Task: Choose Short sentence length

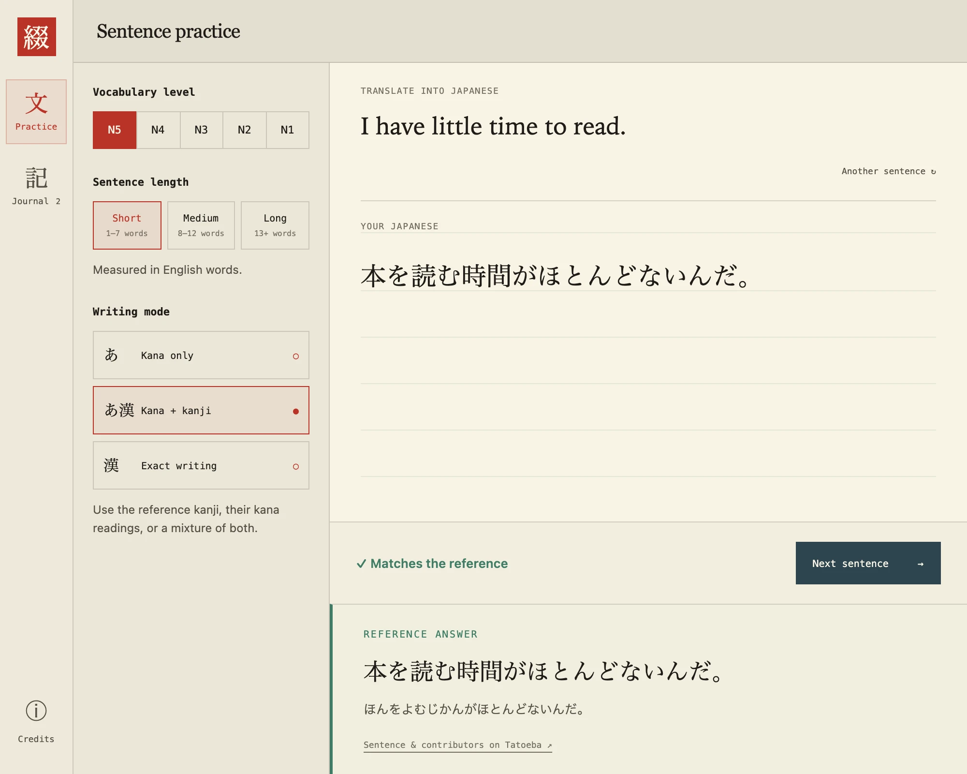Action: (127, 225)
